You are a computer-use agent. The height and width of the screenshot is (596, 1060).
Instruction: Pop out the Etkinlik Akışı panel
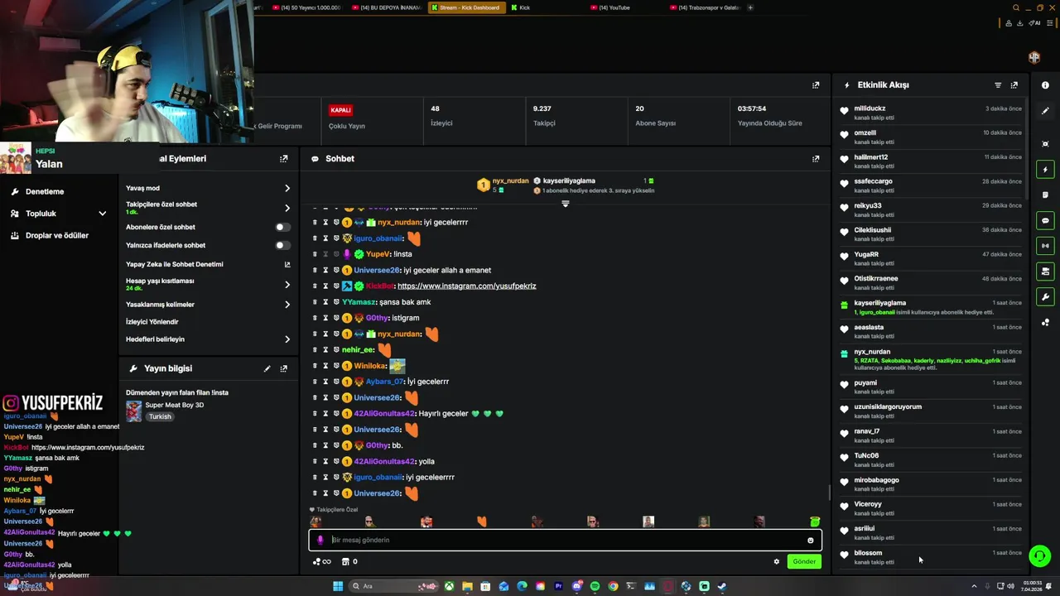click(x=1014, y=85)
